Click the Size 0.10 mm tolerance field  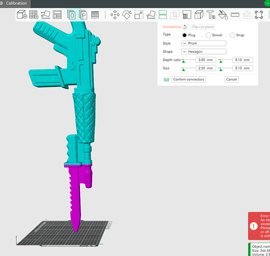[x=243, y=68]
